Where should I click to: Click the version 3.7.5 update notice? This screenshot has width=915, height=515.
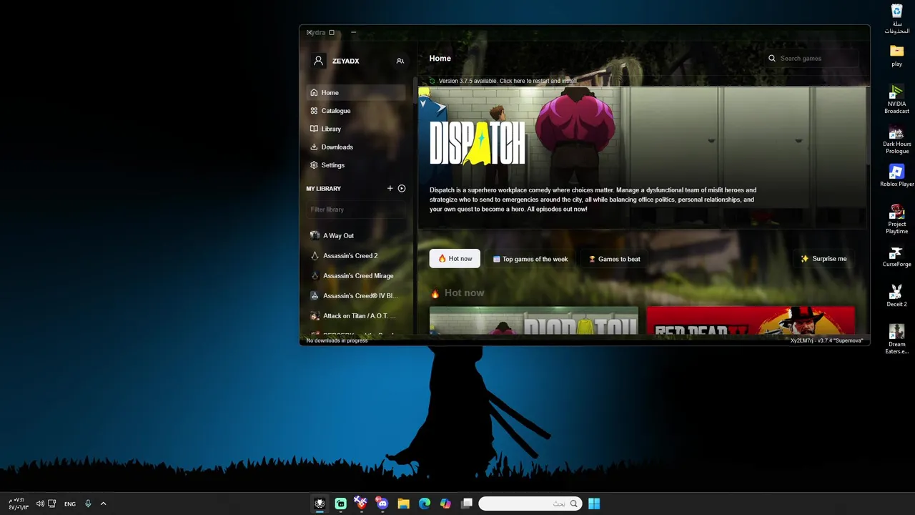point(508,81)
